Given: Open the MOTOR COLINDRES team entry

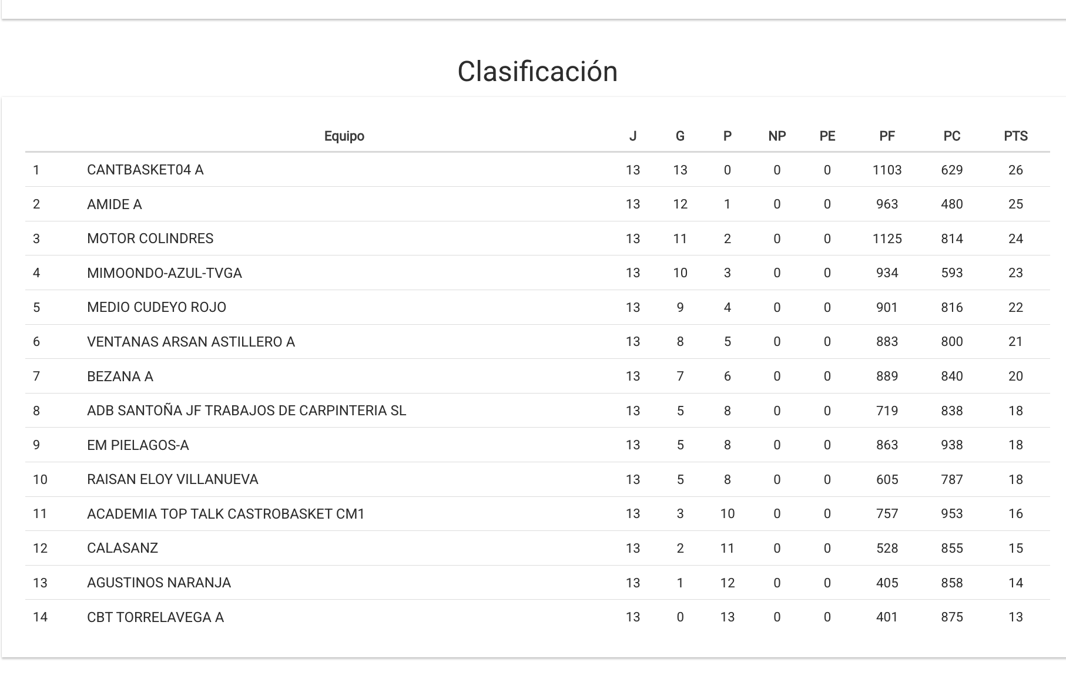Looking at the screenshot, I should point(150,238).
